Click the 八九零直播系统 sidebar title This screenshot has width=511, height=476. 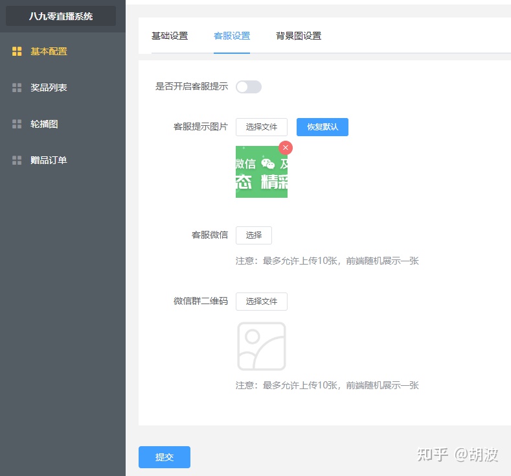point(61,16)
